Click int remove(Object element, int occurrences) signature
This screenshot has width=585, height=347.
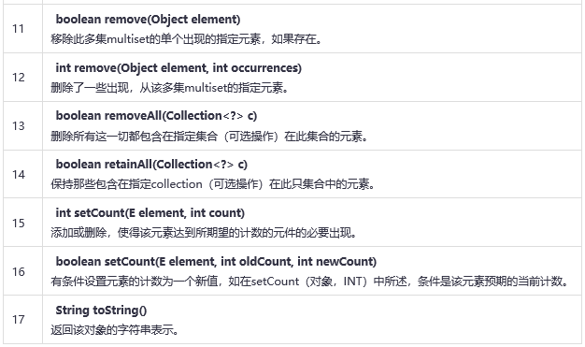point(178,68)
